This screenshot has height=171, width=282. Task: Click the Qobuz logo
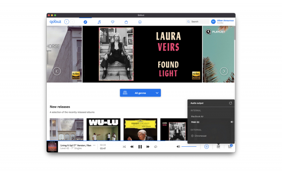pos(55,22)
